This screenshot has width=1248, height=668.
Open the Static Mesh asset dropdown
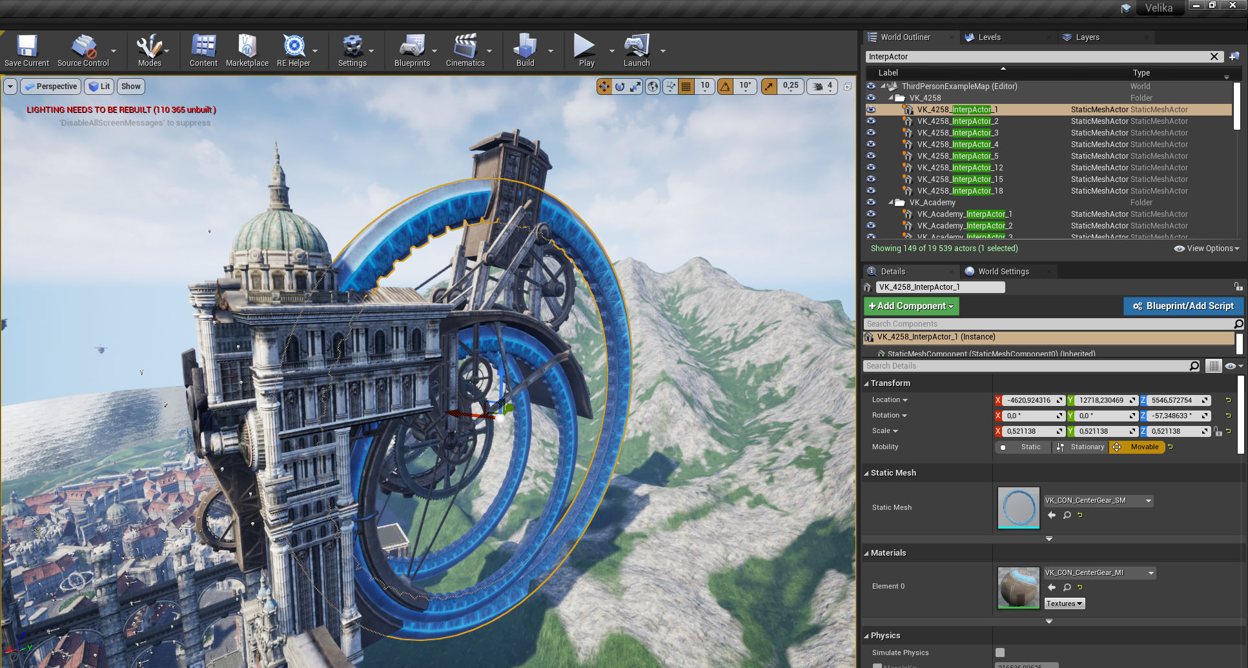pyautogui.click(x=1099, y=501)
